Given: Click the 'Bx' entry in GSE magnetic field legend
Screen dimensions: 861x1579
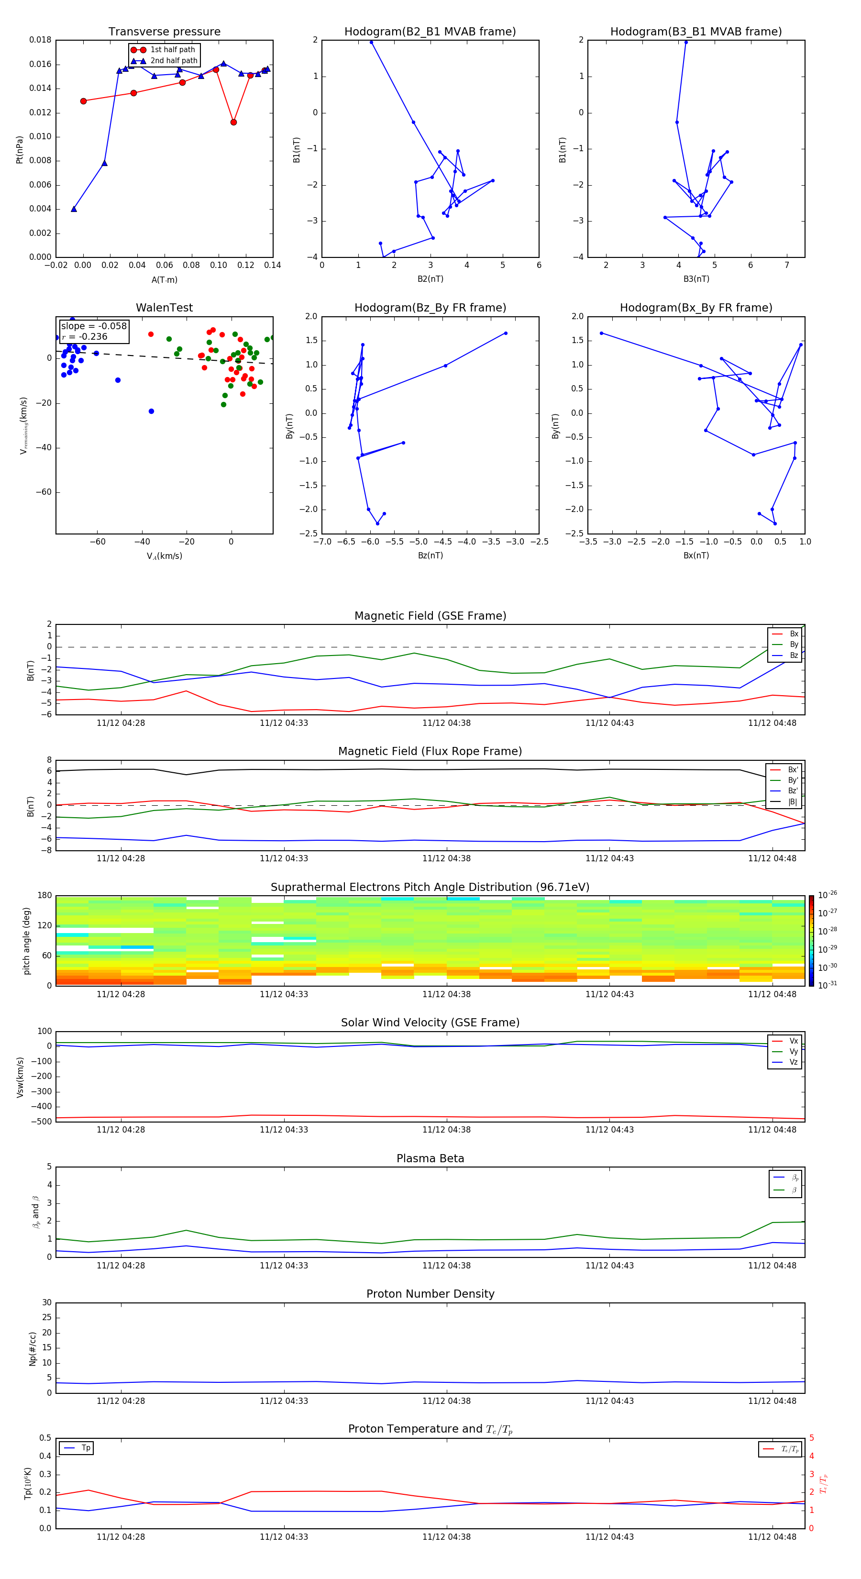Looking at the screenshot, I should tap(785, 634).
